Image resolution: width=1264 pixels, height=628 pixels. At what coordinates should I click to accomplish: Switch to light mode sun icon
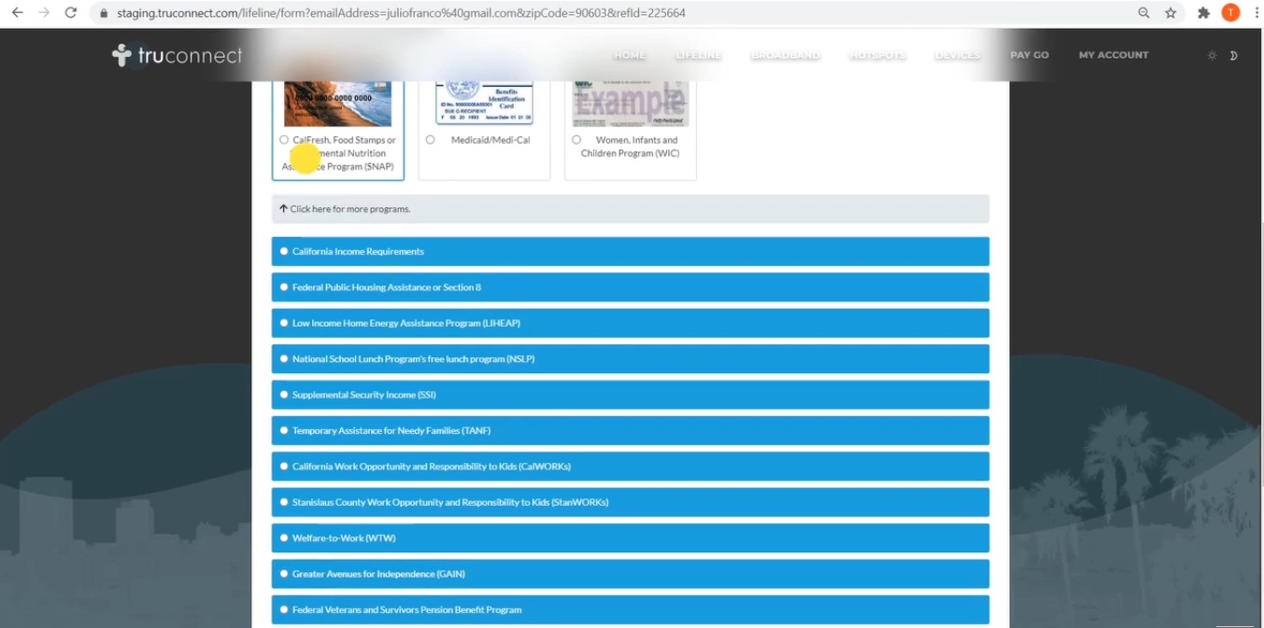click(1212, 56)
